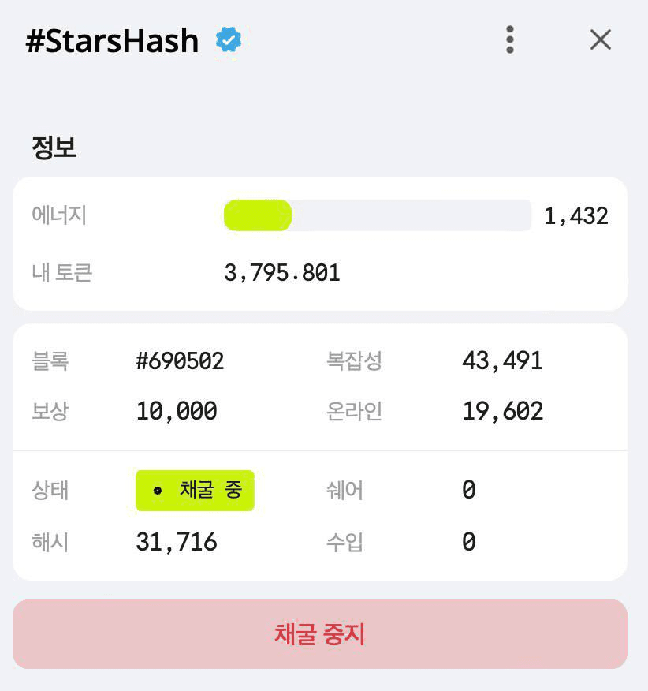Click my token balance 3,795.801
Screen dimensions: 648x691
(x=282, y=273)
